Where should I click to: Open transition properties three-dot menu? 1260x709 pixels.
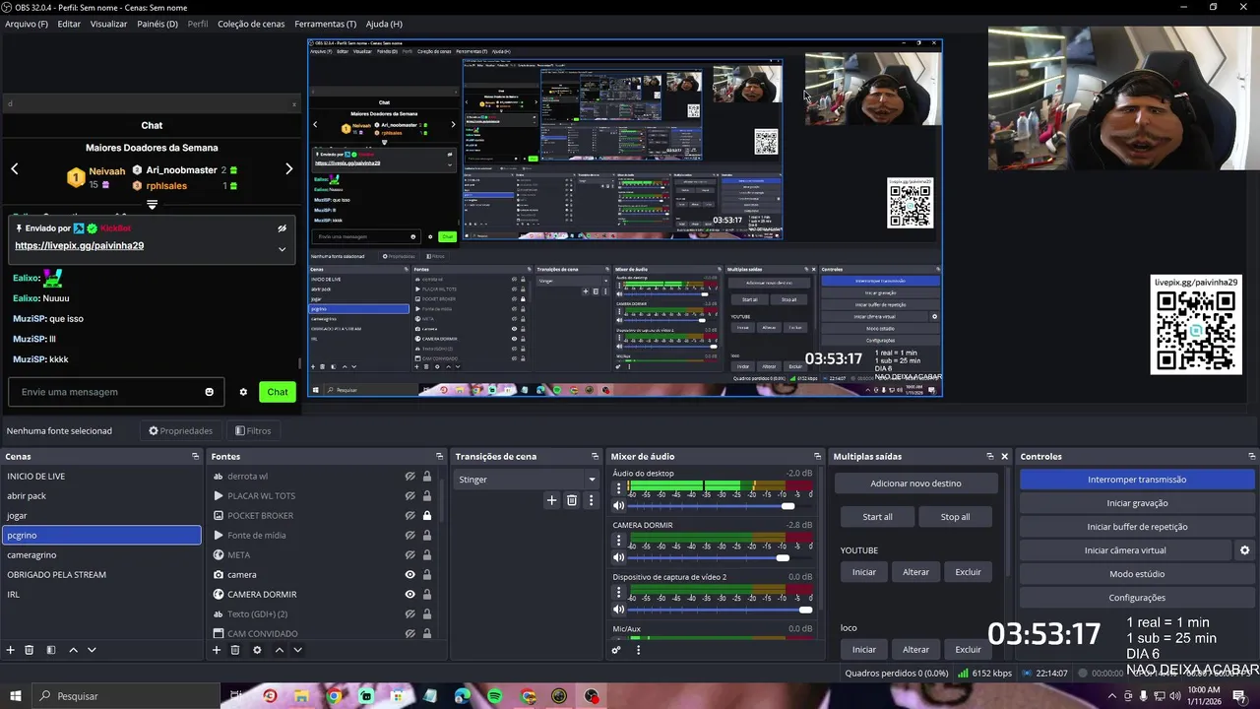(x=591, y=500)
